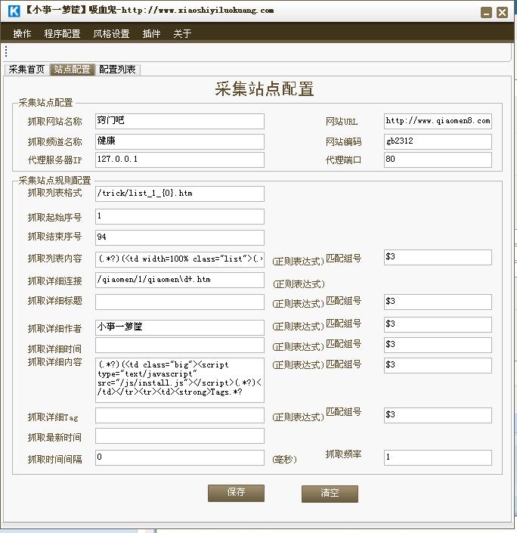
Task: Click the empty 抓取详细时间 field
Action: click(x=179, y=345)
